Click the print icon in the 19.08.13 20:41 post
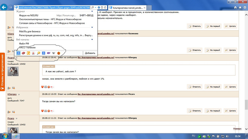The image size is (248, 139). click(x=46, y=87)
